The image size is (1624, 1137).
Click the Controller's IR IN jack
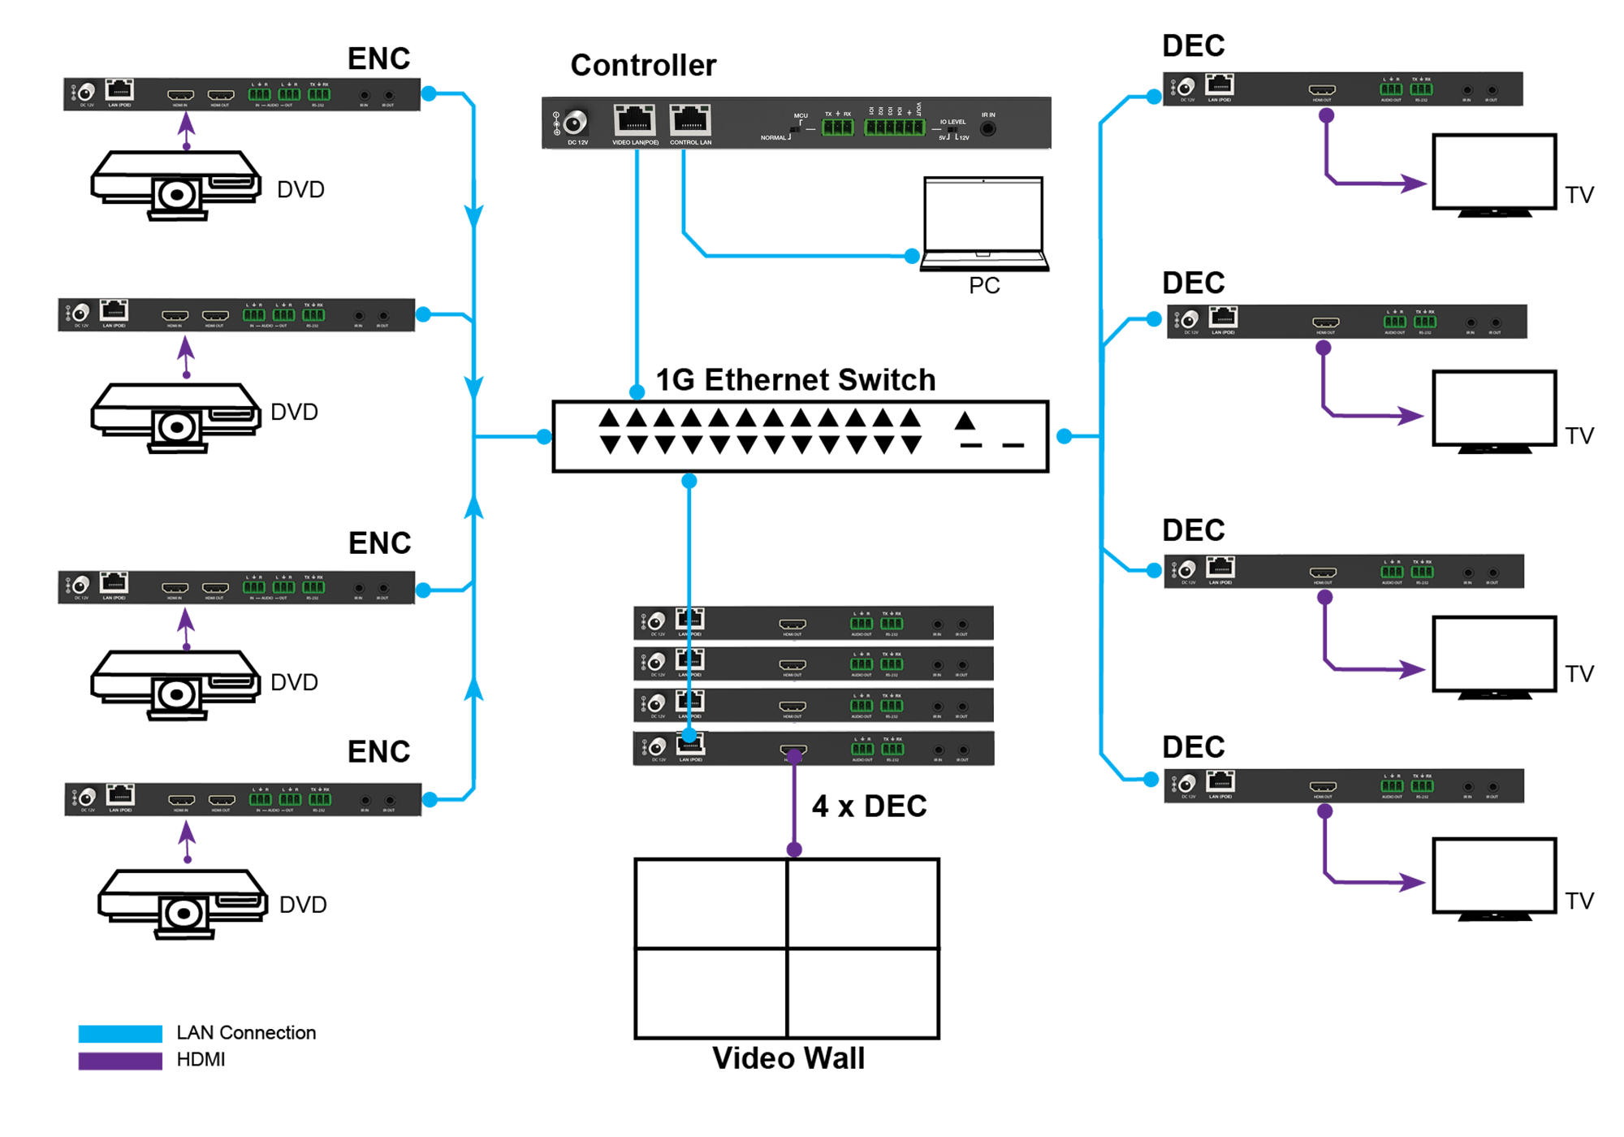pos(987,129)
